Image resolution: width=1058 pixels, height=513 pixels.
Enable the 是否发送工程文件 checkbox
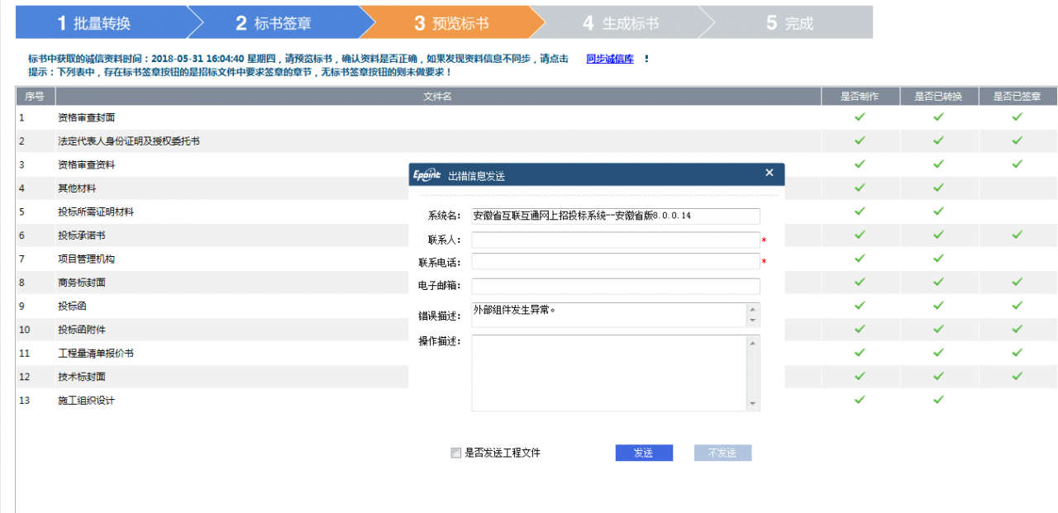455,453
